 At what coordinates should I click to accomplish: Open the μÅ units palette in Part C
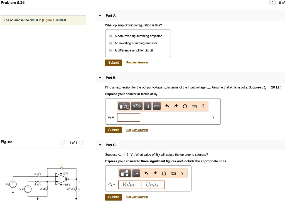pyautogui.click(x=136, y=173)
